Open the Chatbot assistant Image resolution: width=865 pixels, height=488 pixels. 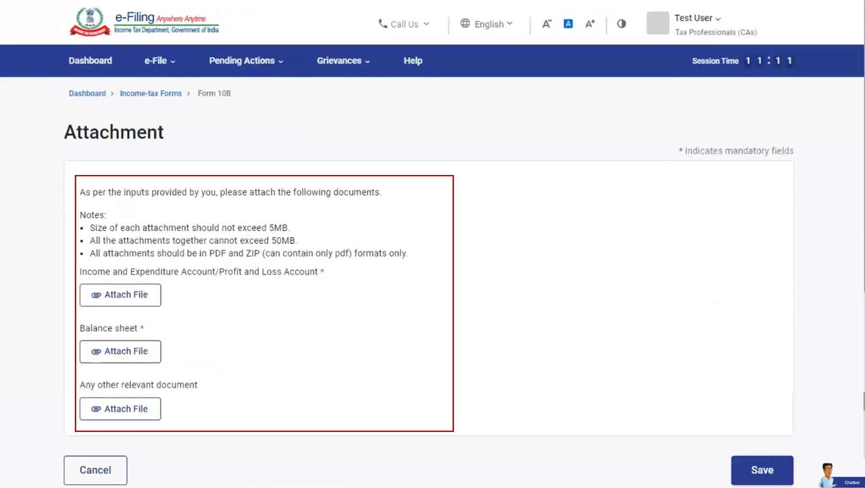coord(839,476)
